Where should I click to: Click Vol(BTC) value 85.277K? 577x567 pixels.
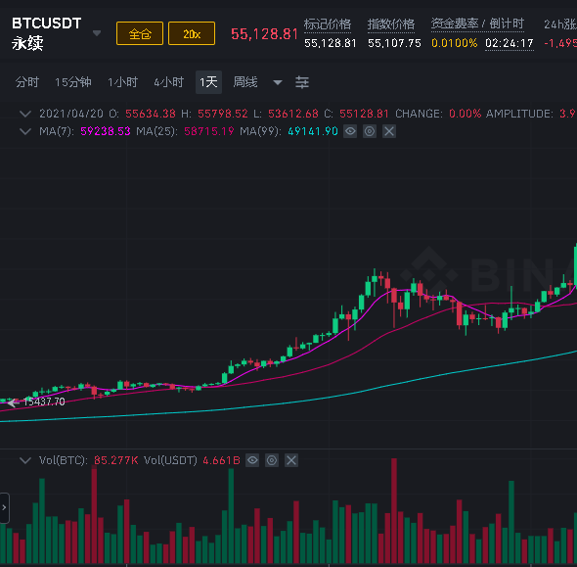click(116, 460)
